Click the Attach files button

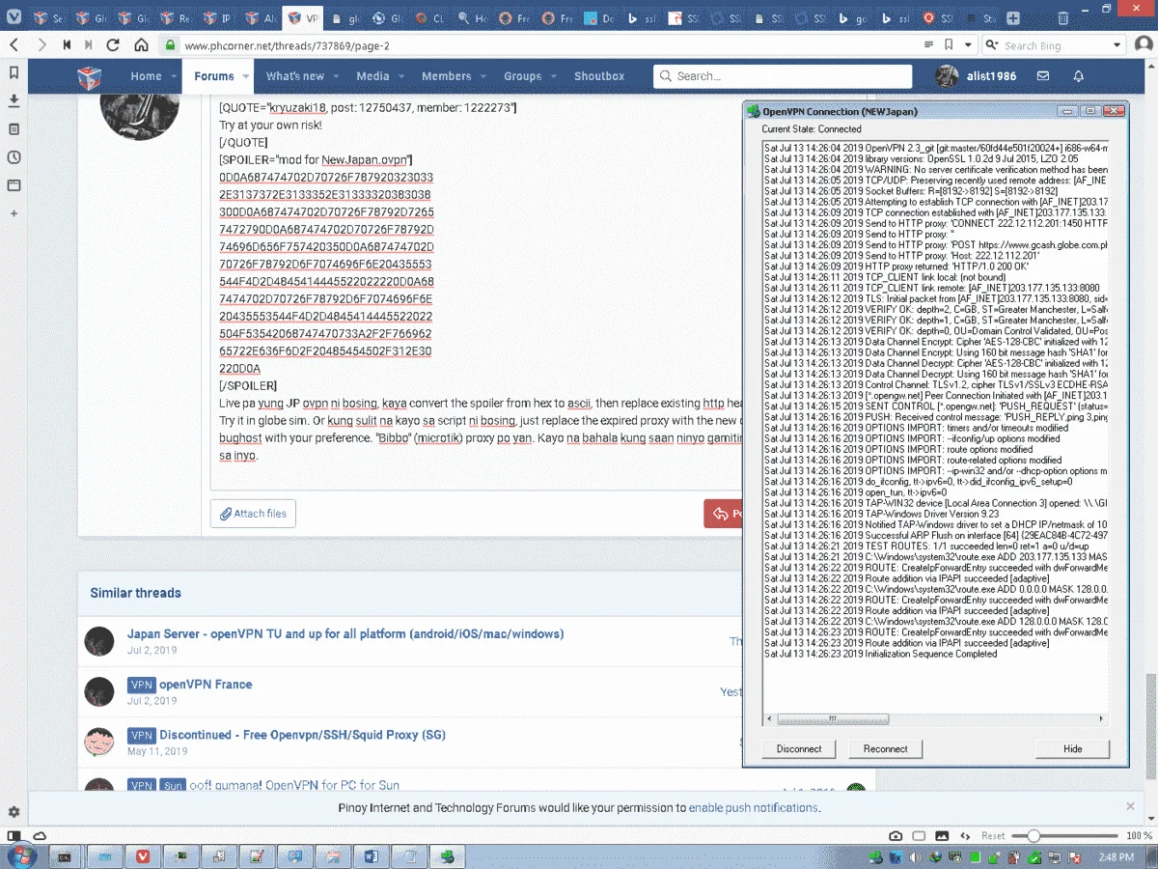point(253,514)
